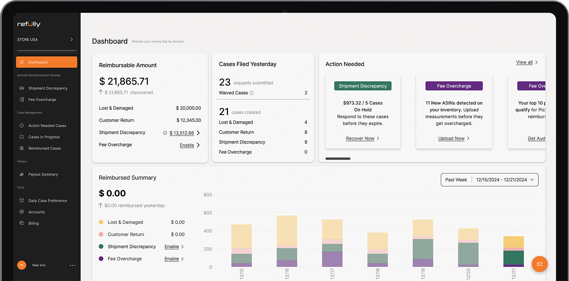This screenshot has height=281, width=569.
Task: Click the Action Needed horizontal scrollbar
Action: (x=338, y=158)
